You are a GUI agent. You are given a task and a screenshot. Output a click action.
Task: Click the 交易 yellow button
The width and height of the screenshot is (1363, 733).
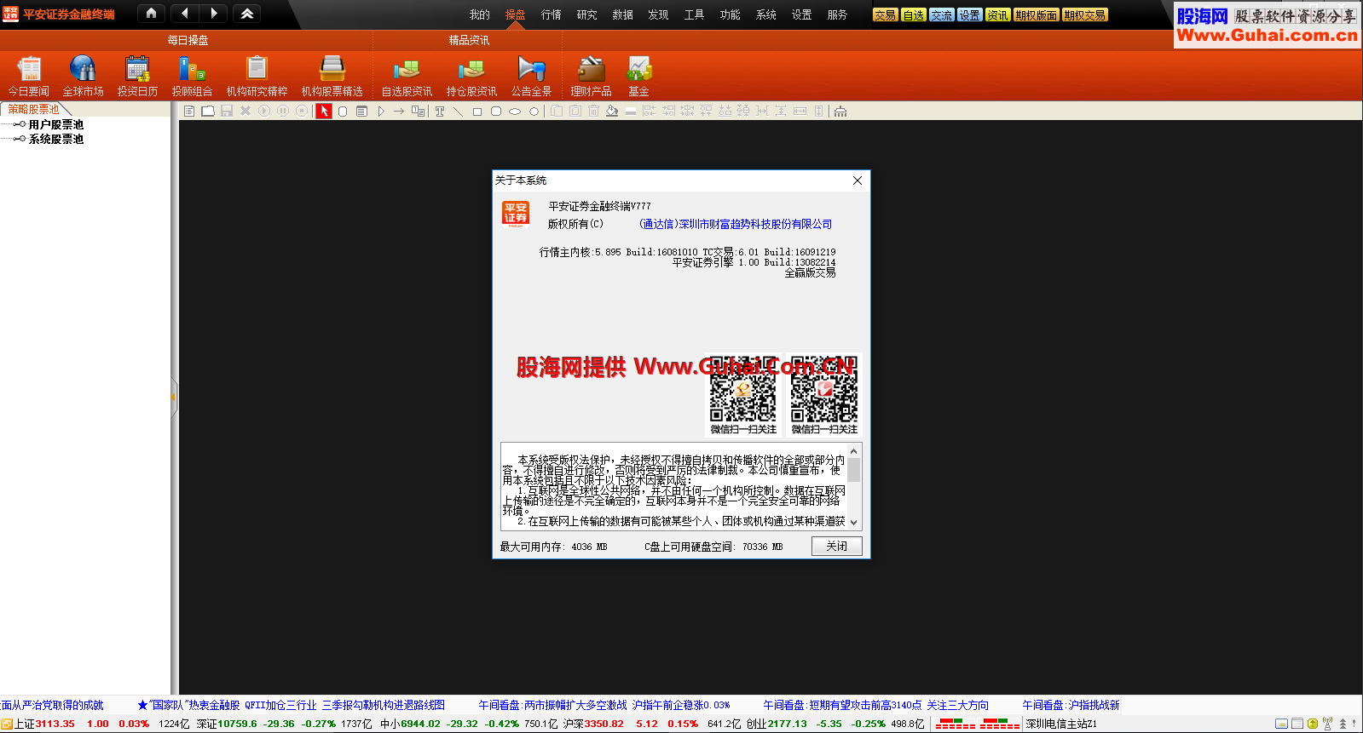[x=885, y=14]
